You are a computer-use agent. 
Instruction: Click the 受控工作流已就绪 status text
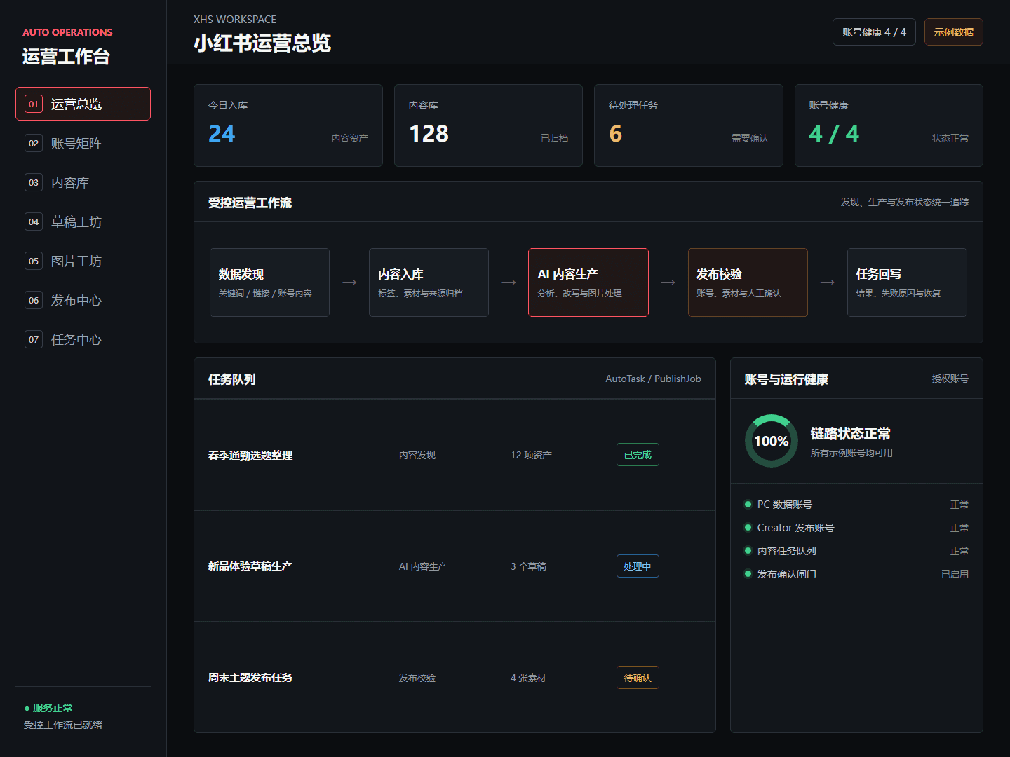point(63,725)
